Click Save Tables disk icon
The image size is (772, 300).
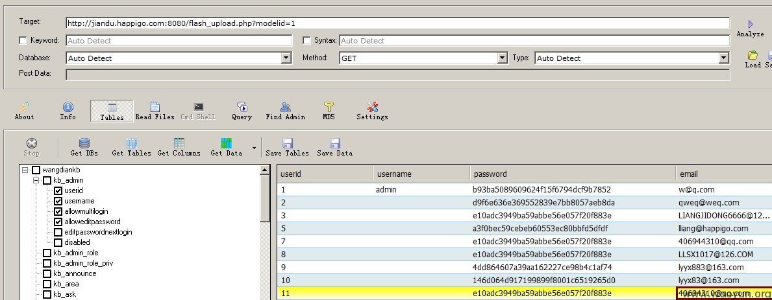pyautogui.click(x=287, y=143)
